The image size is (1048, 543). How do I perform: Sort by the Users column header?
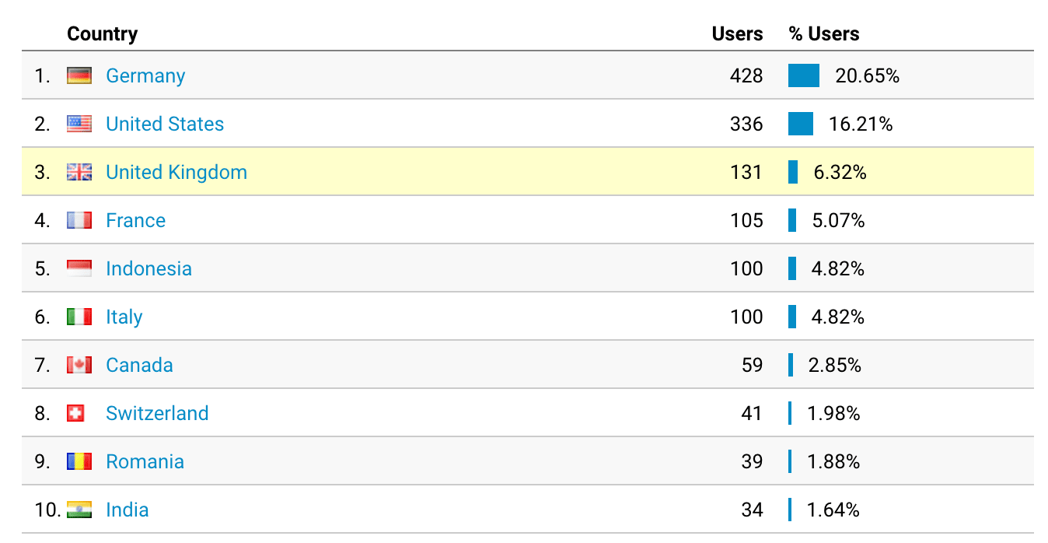pyautogui.click(x=737, y=34)
